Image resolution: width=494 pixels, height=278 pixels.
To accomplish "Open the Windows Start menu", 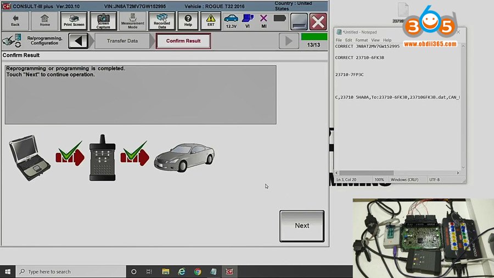I will [8, 271].
